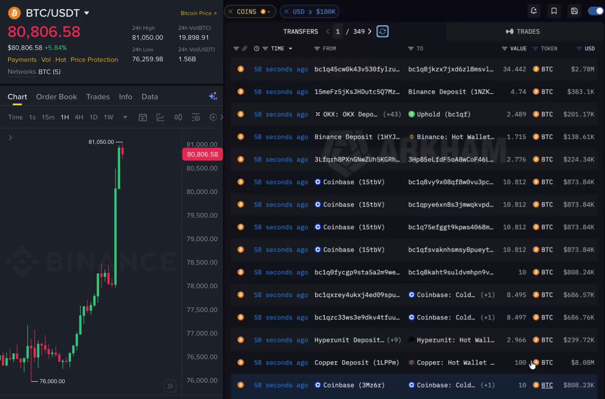605x399 pixels.
Task: Select the TRANSFERS tab in Arkham
Action: (300, 31)
